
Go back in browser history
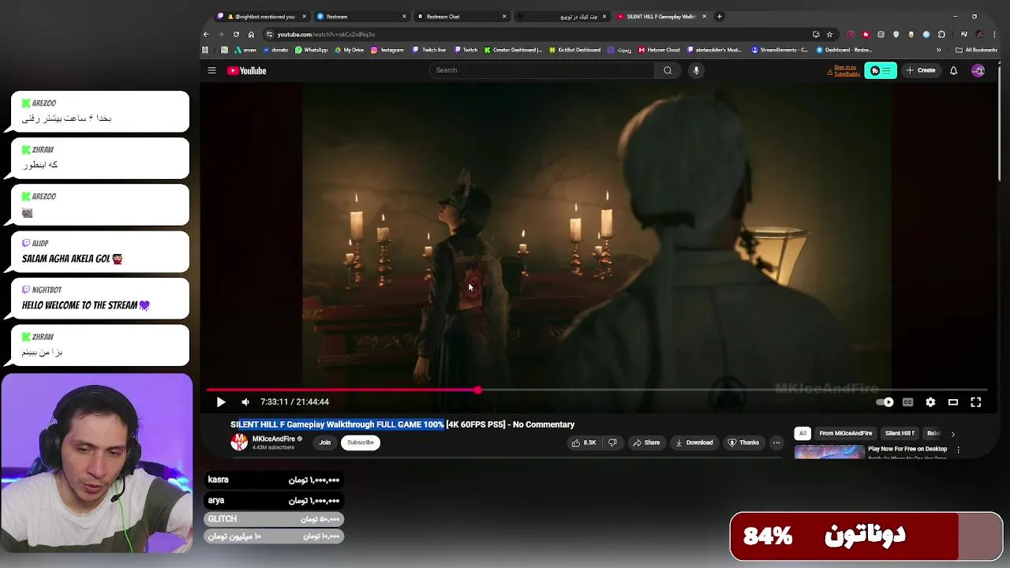tap(206, 34)
